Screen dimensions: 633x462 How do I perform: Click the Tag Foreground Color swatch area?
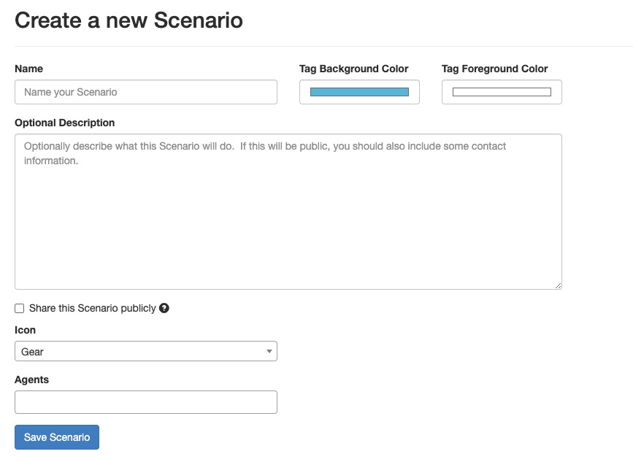point(502,91)
